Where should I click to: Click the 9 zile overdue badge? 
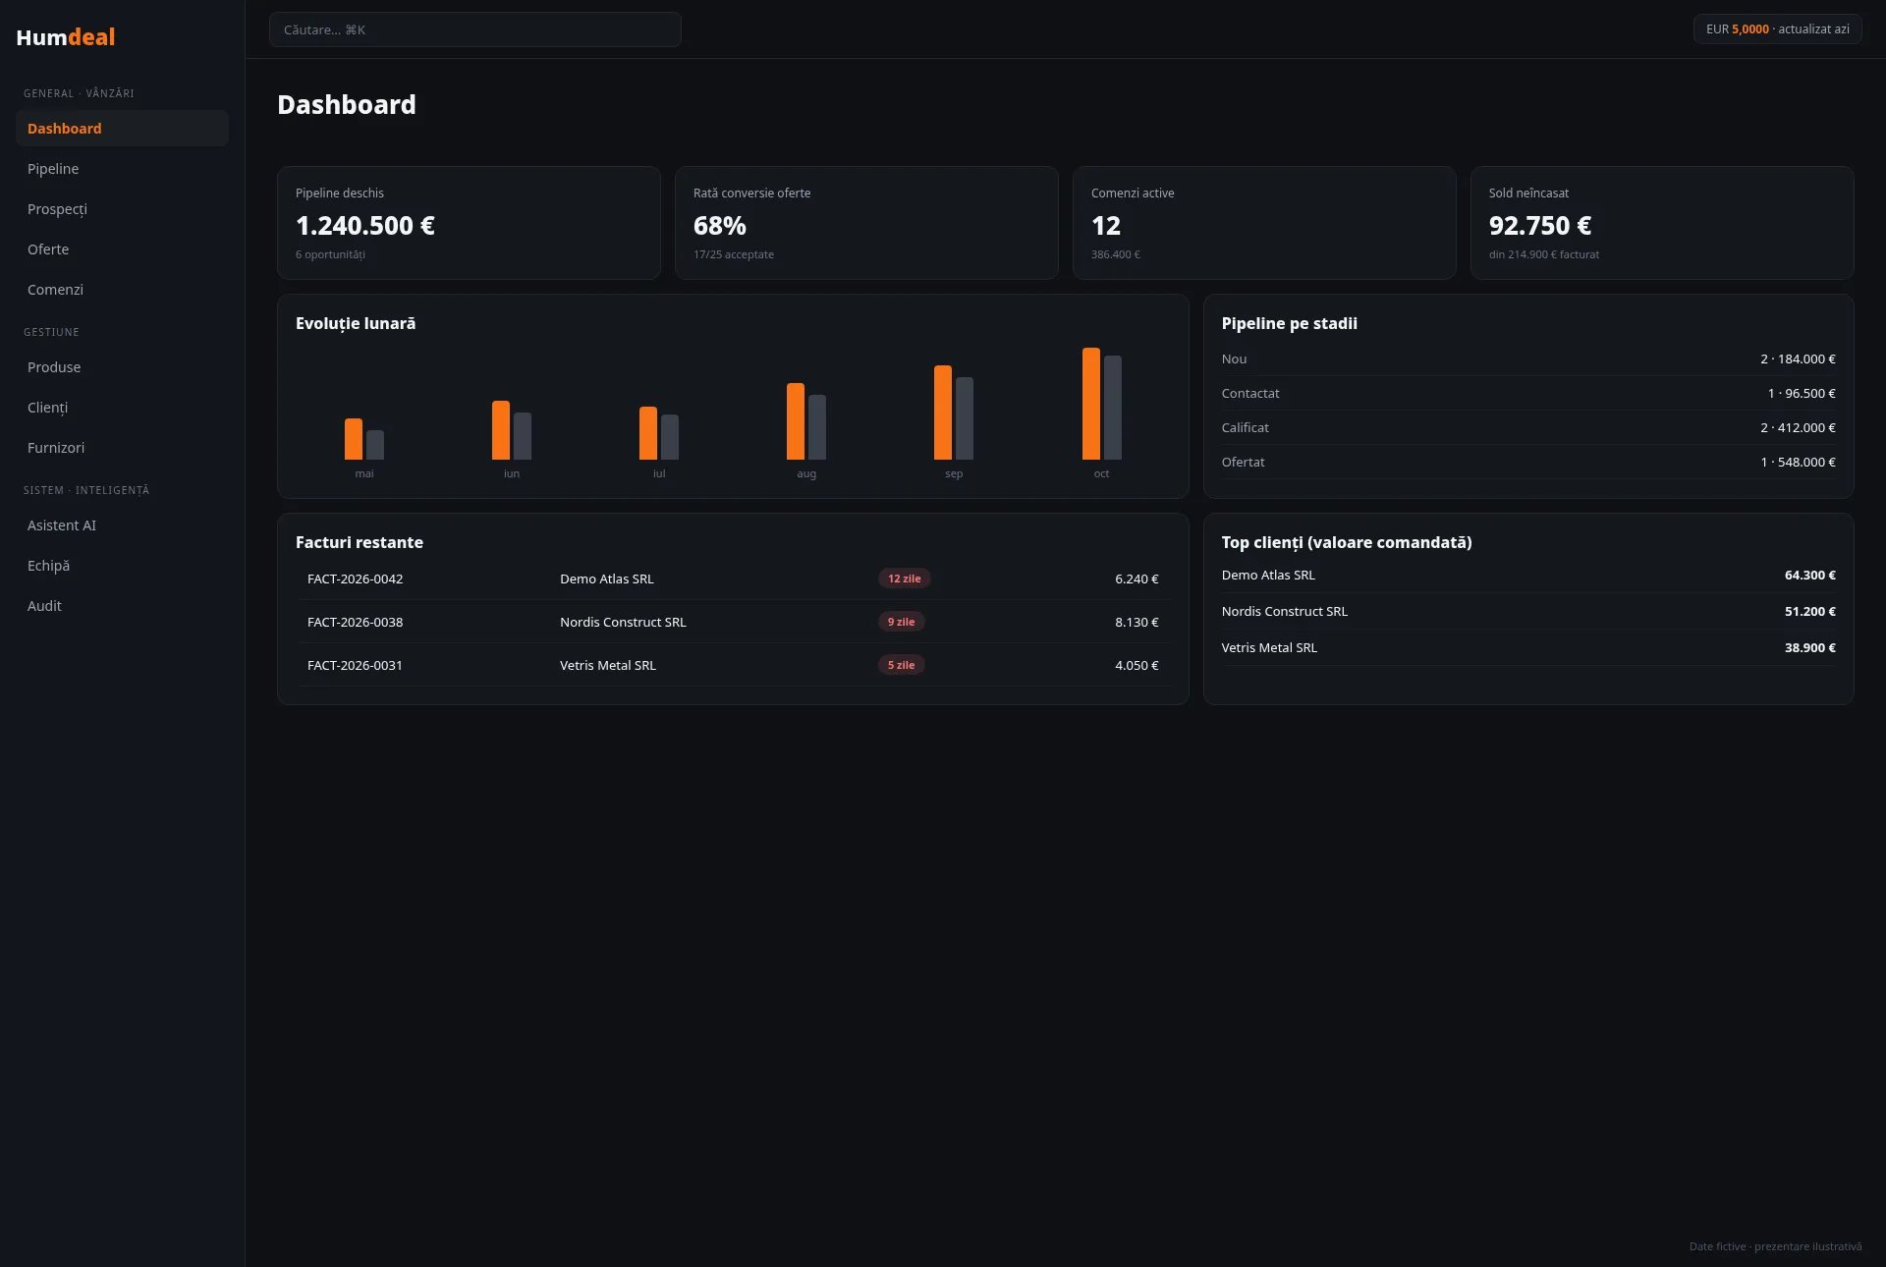click(901, 623)
